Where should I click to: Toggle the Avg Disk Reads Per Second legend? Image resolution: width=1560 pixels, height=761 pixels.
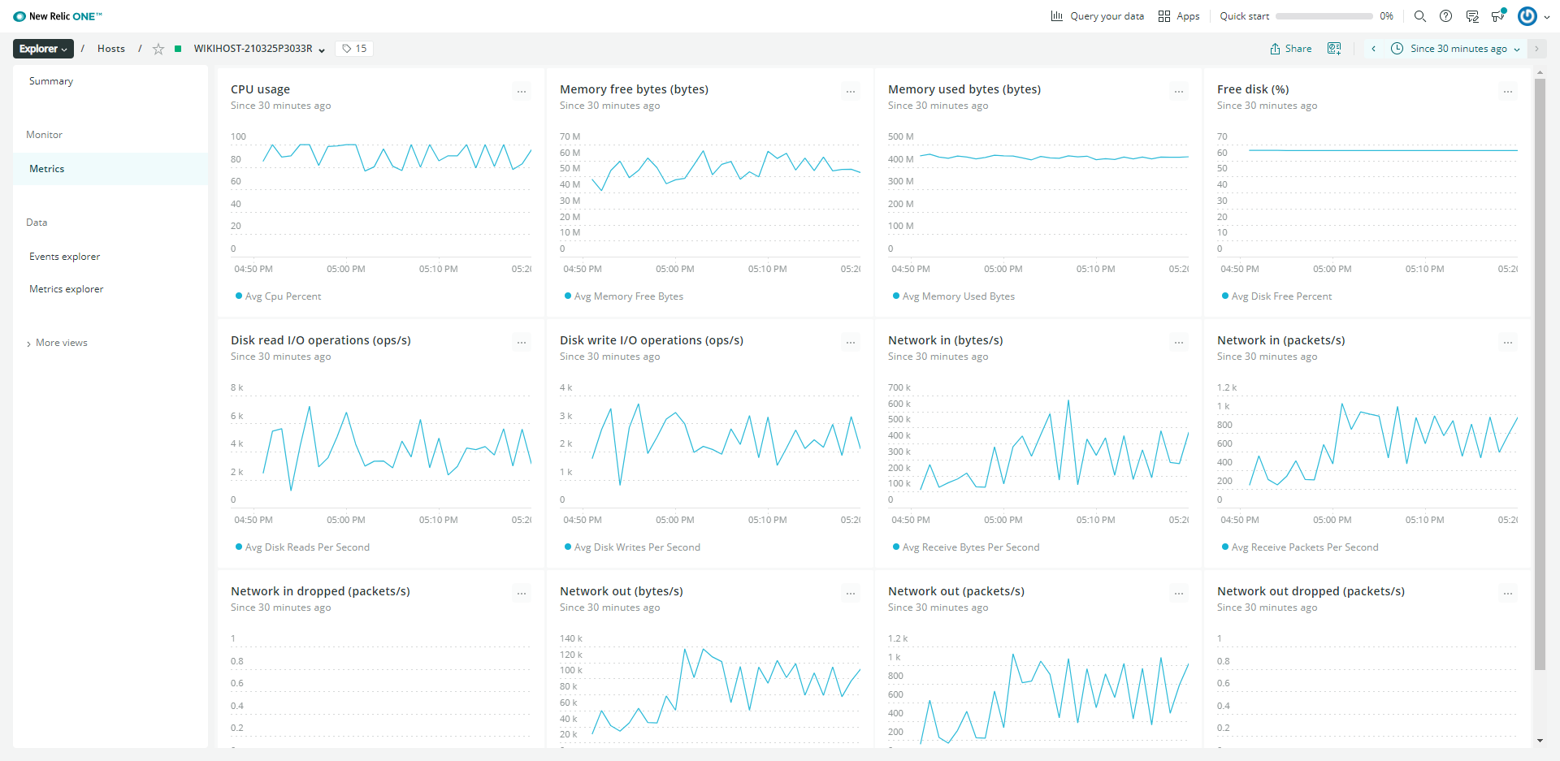click(302, 547)
